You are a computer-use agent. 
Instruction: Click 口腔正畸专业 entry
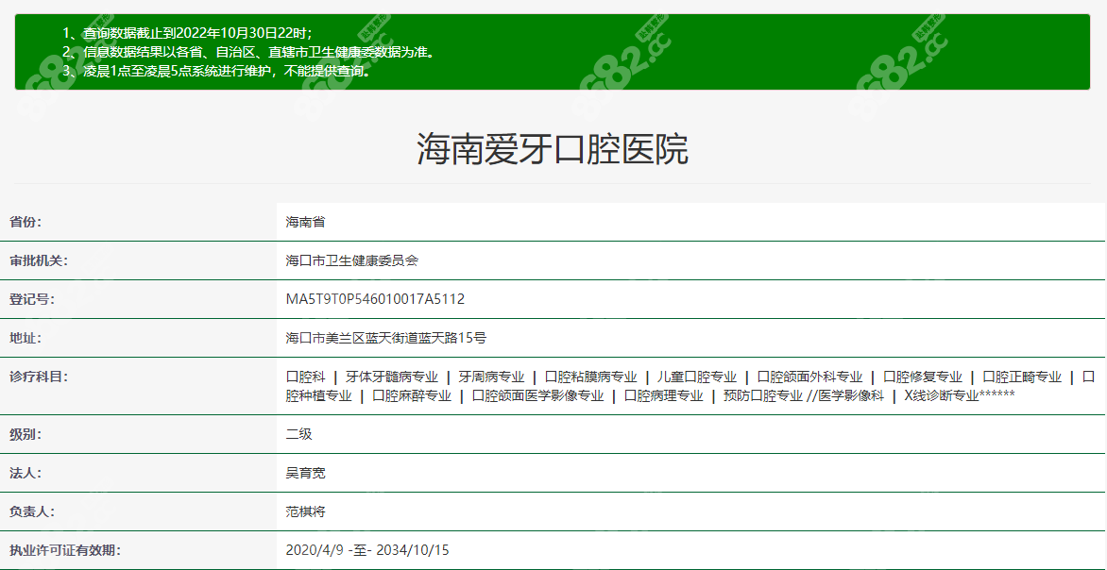pyautogui.click(x=1022, y=377)
